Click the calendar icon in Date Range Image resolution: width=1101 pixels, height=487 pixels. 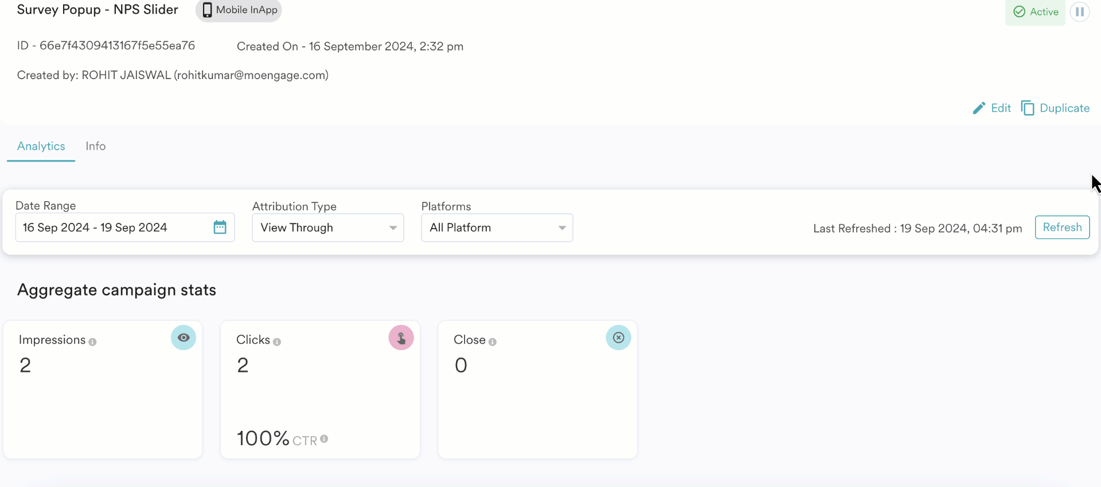[220, 227]
